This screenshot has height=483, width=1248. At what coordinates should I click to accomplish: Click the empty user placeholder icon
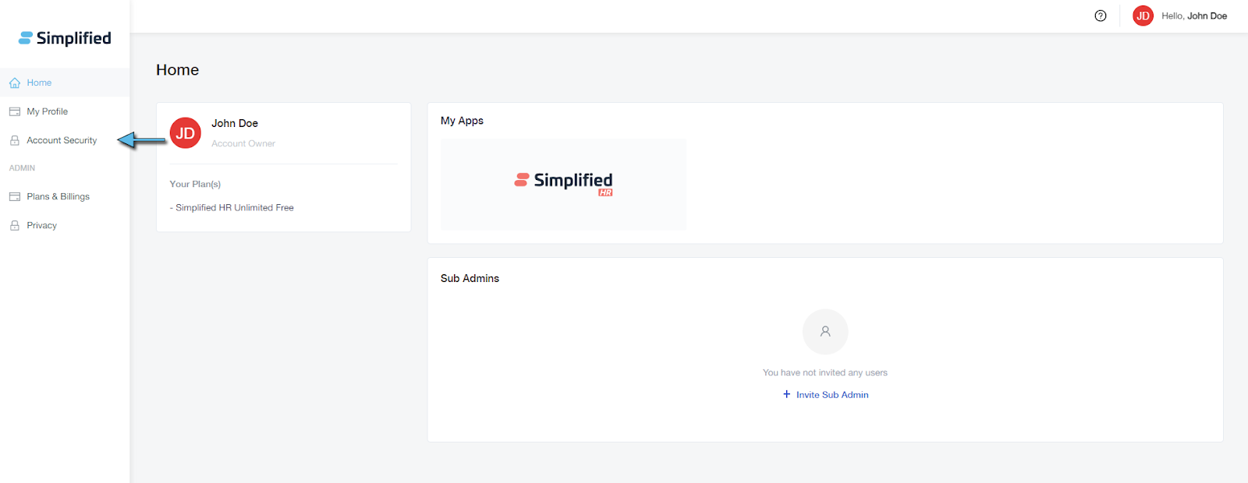point(825,332)
